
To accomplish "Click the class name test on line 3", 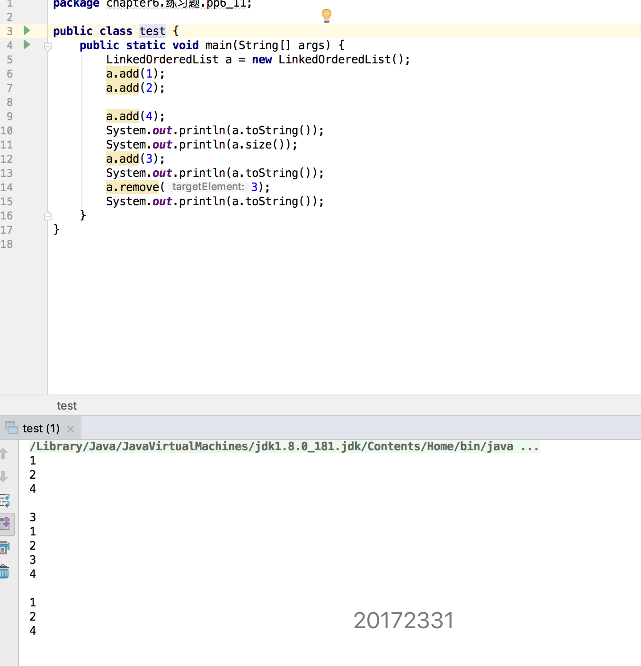I will pyautogui.click(x=152, y=31).
